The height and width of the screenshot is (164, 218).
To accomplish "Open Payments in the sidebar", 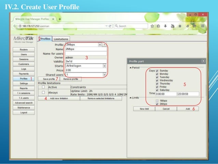I will 24,74.
